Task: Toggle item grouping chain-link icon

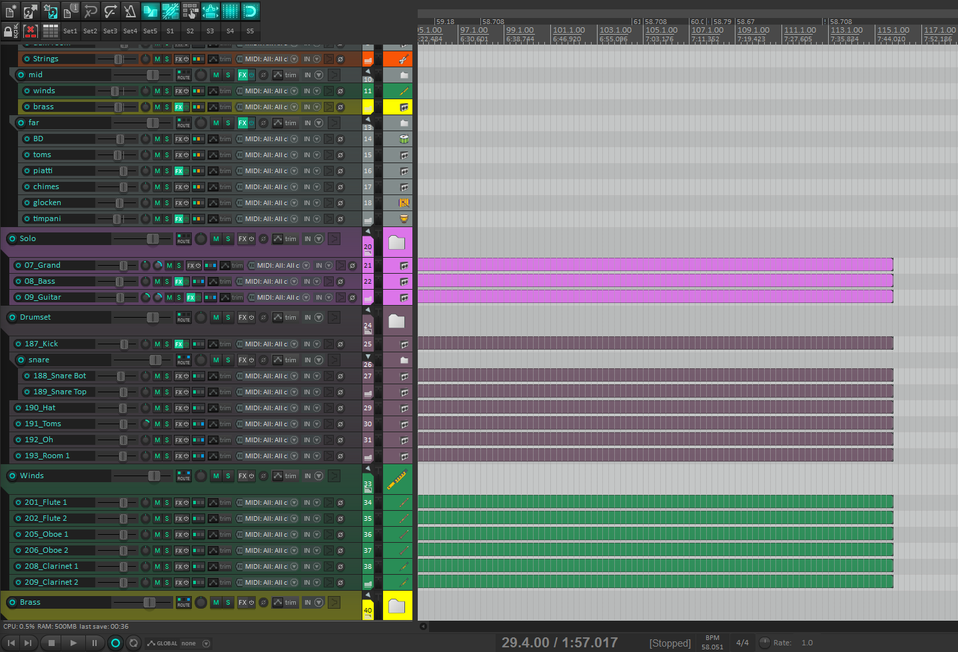Action: (x=171, y=11)
